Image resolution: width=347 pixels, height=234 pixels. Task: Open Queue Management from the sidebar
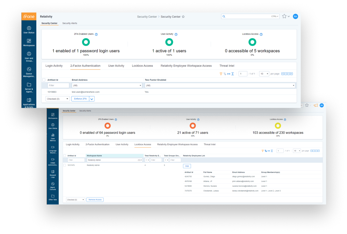click(29, 71)
